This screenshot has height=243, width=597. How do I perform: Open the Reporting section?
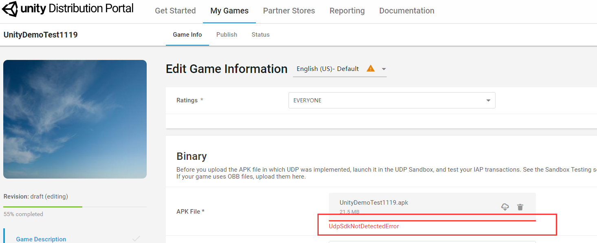[x=347, y=11]
